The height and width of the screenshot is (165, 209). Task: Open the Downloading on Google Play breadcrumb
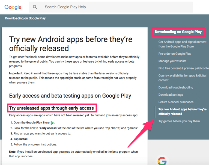click(x=25, y=18)
